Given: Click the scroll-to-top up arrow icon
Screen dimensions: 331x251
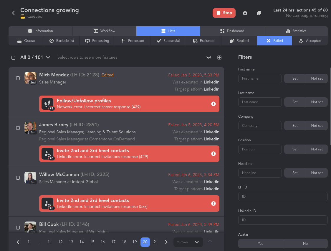Looking at the screenshot, I should pos(210,242).
